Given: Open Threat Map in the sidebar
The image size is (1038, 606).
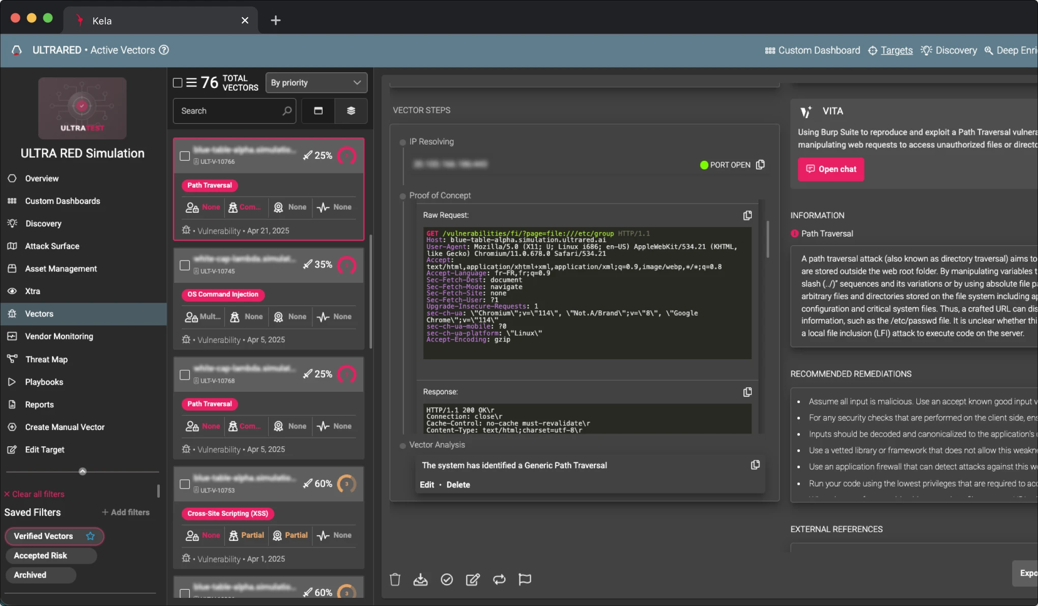Looking at the screenshot, I should 83,359.
